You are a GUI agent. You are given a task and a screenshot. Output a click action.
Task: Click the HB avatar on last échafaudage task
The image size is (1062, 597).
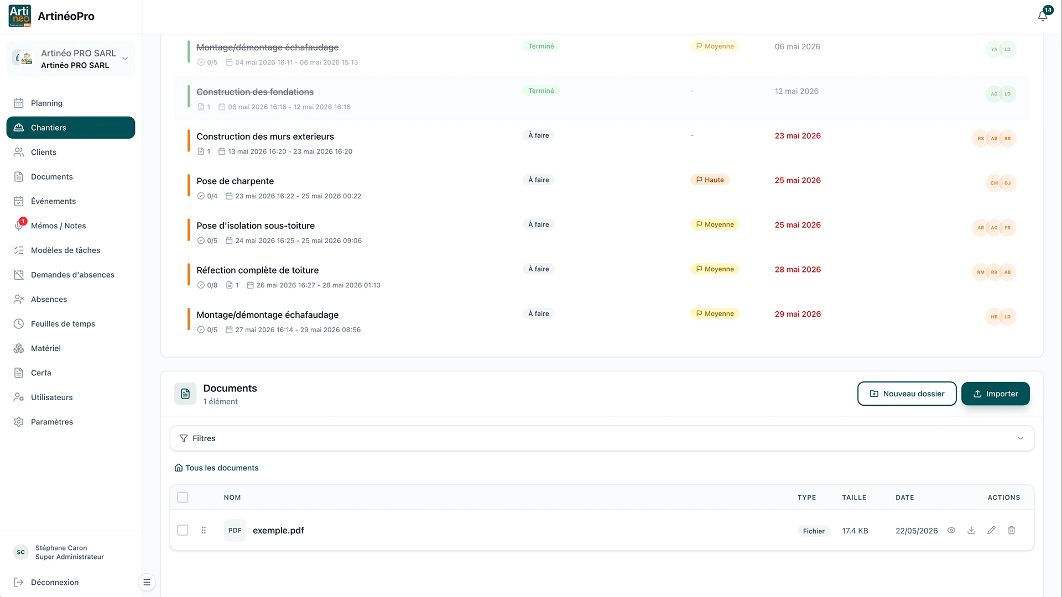tap(994, 317)
